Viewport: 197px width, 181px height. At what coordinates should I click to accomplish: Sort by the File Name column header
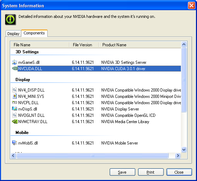click(40, 45)
